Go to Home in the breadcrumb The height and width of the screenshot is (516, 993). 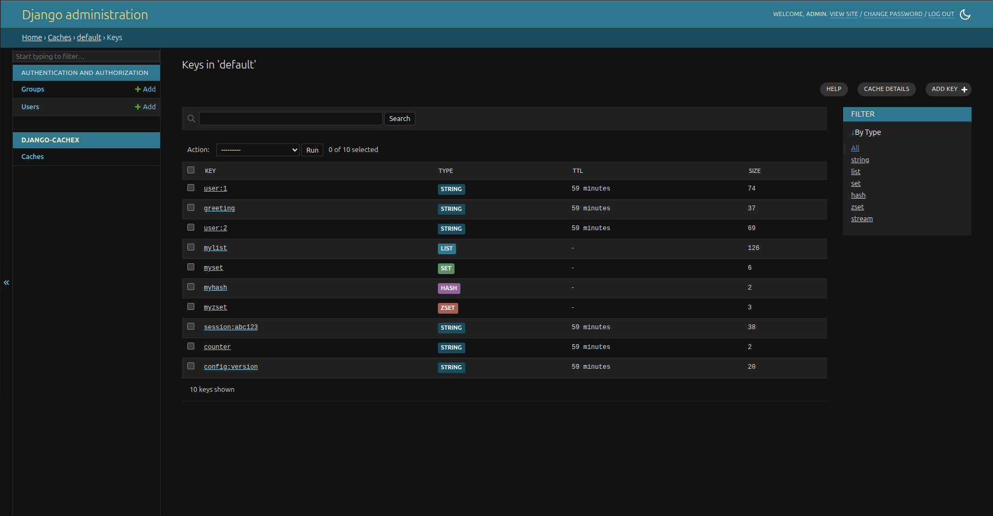click(x=32, y=37)
